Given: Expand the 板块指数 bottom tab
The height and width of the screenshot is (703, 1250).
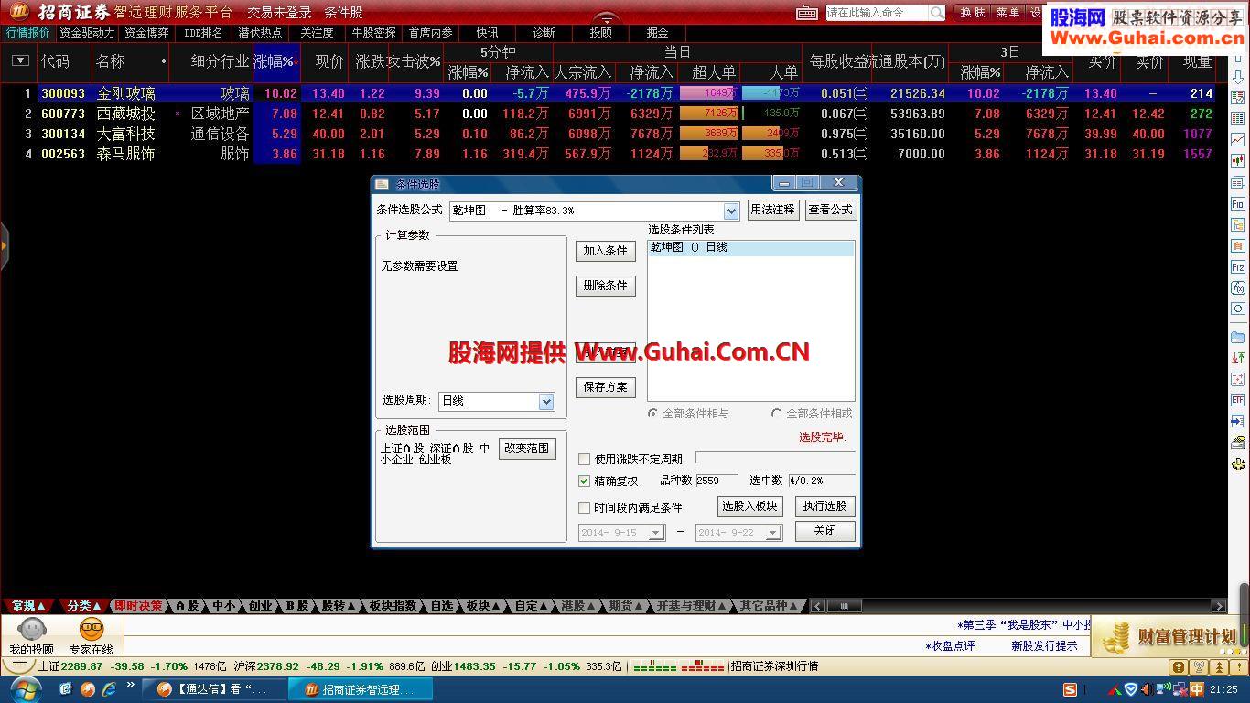Looking at the screenshot, I should point(393,606).
